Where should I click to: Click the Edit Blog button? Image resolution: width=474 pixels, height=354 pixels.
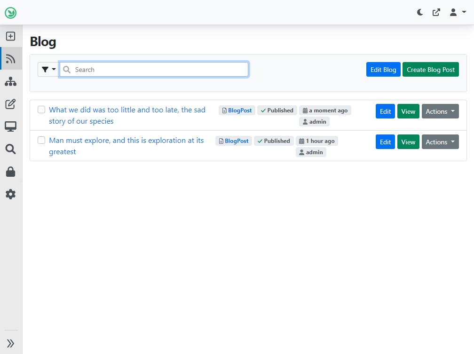point(383,70)
